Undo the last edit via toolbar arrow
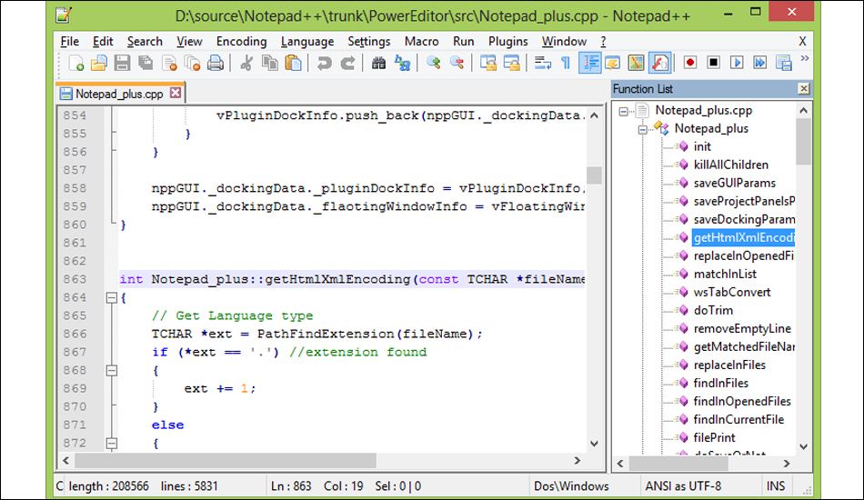 pyautogui.click(x=324, y=64)
